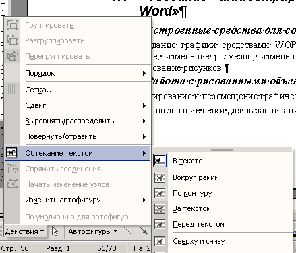Click the Ungroup icon beside Разгруппировать
The height and width of the screenshot is (253, 296).
[x=12, y=40]
